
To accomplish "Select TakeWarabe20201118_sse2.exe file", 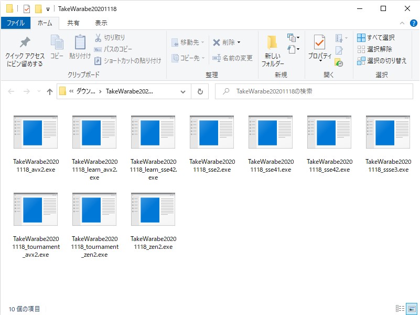I will click(212, 145).
